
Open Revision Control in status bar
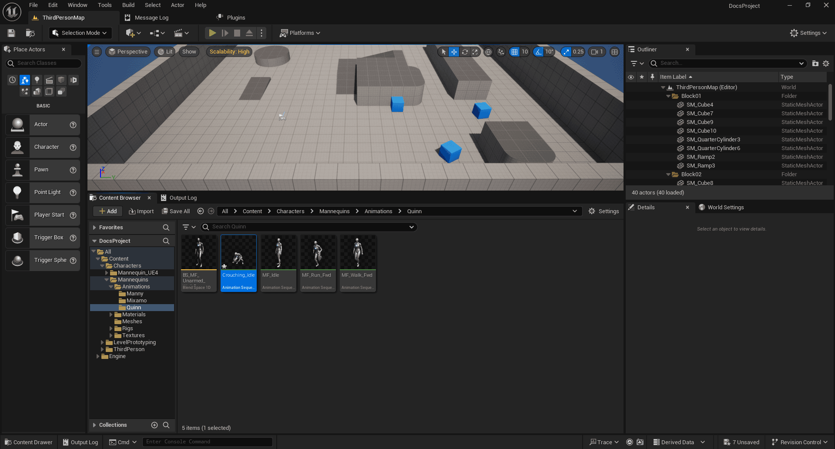click(x=799, y=442)
